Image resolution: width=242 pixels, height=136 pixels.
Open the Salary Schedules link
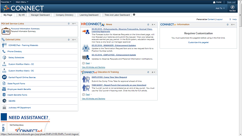coord(16,57)
